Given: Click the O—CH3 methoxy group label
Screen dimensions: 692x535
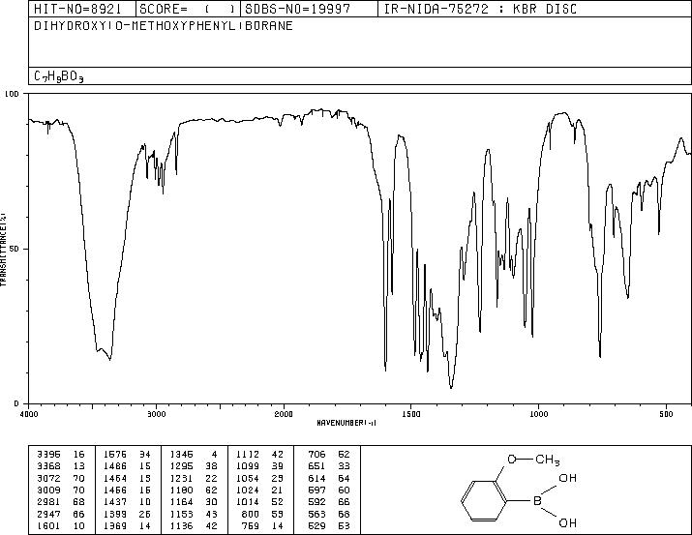Looking at the screenshot, I should (533, 460).
